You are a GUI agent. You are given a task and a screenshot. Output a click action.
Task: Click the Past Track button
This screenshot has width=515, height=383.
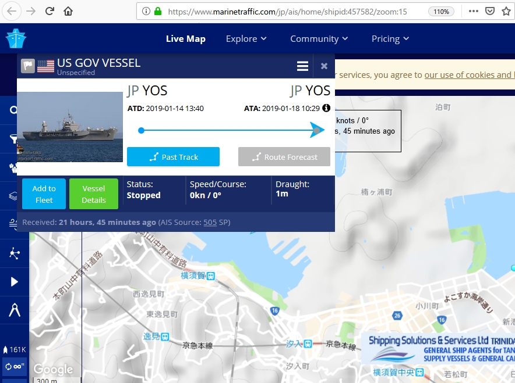(173, 157)
